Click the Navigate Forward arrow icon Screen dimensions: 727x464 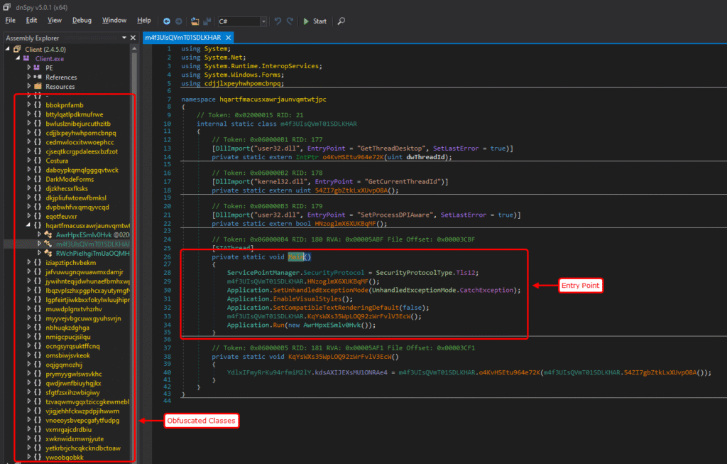pyautogui.click(x=178, y=21)
